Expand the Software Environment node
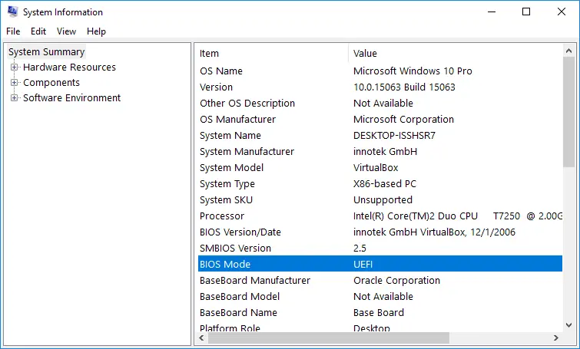580x349 pixels. coord(14,98)
